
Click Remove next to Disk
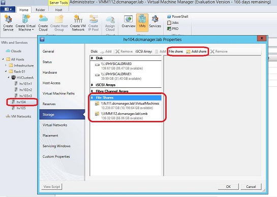[x=124, y=51]
